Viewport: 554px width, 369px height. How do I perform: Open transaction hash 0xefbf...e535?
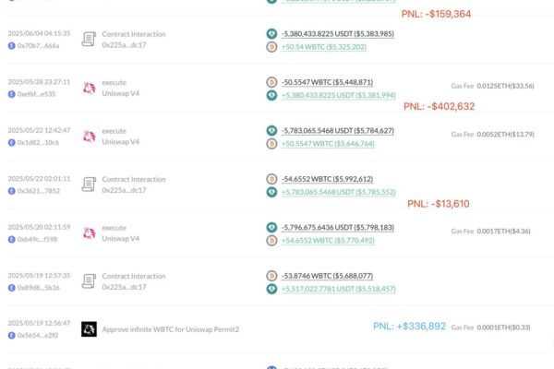pos(36,94)
